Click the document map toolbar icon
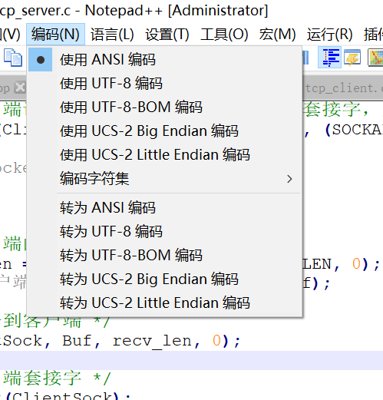 [375, 58]
